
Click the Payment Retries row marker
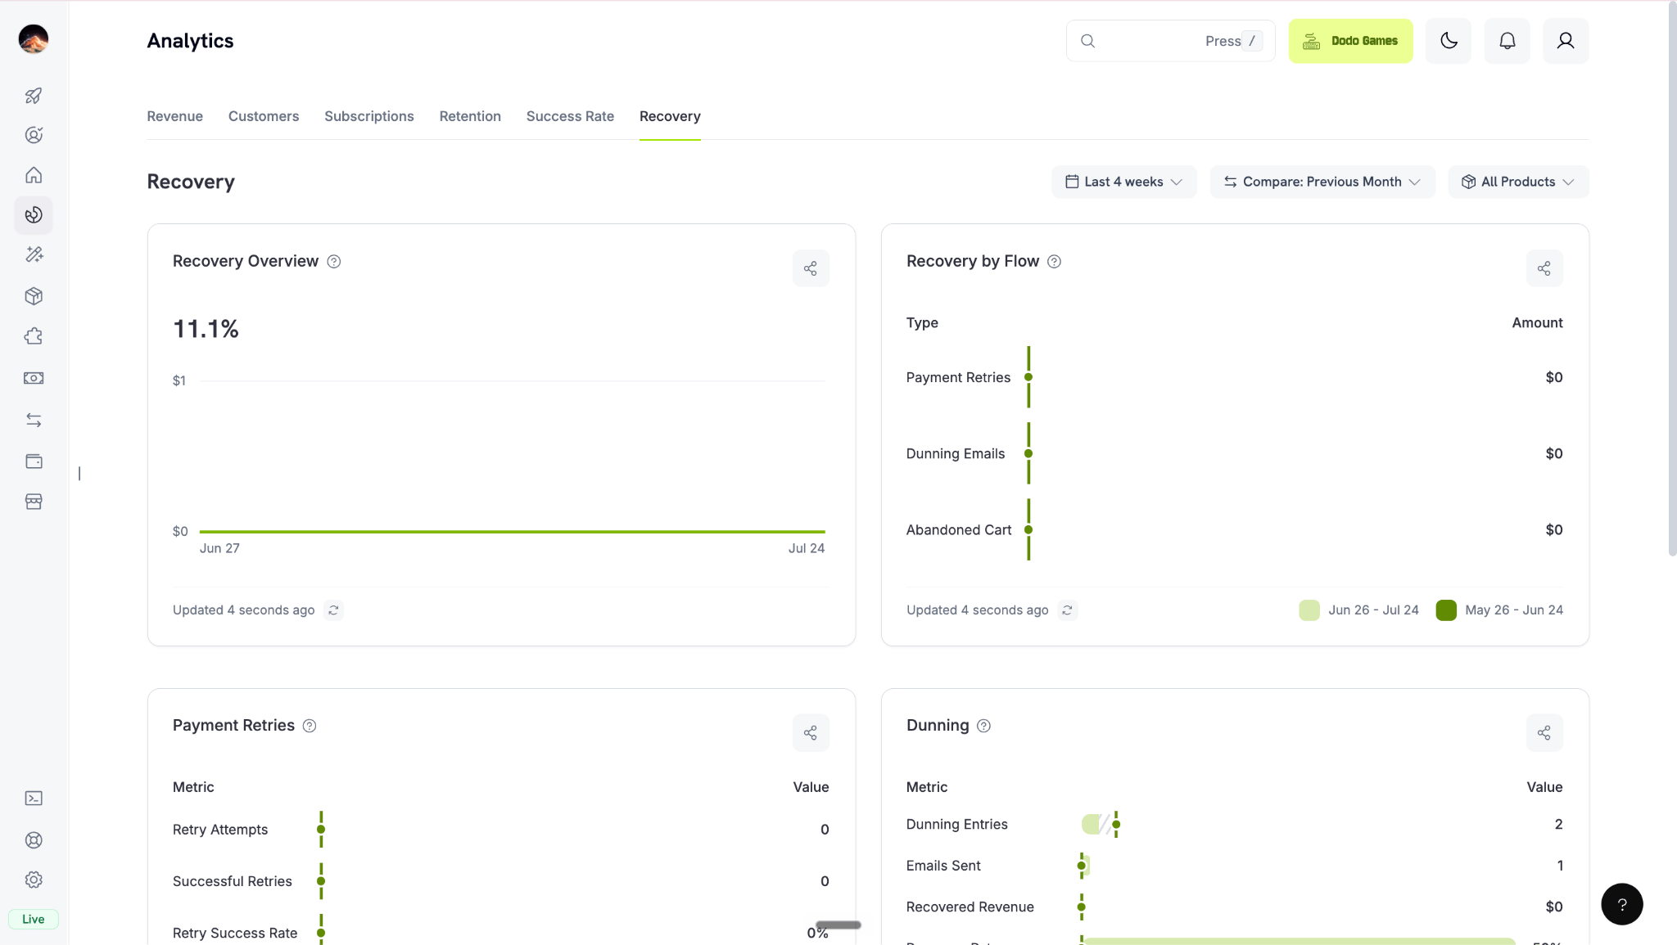coord(1028,377)
